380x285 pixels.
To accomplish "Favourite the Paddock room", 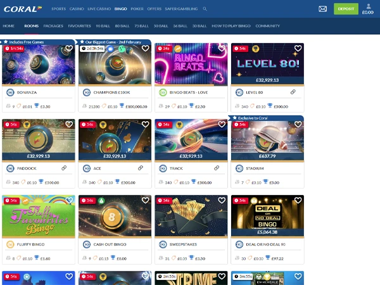I will click(69, 124).
